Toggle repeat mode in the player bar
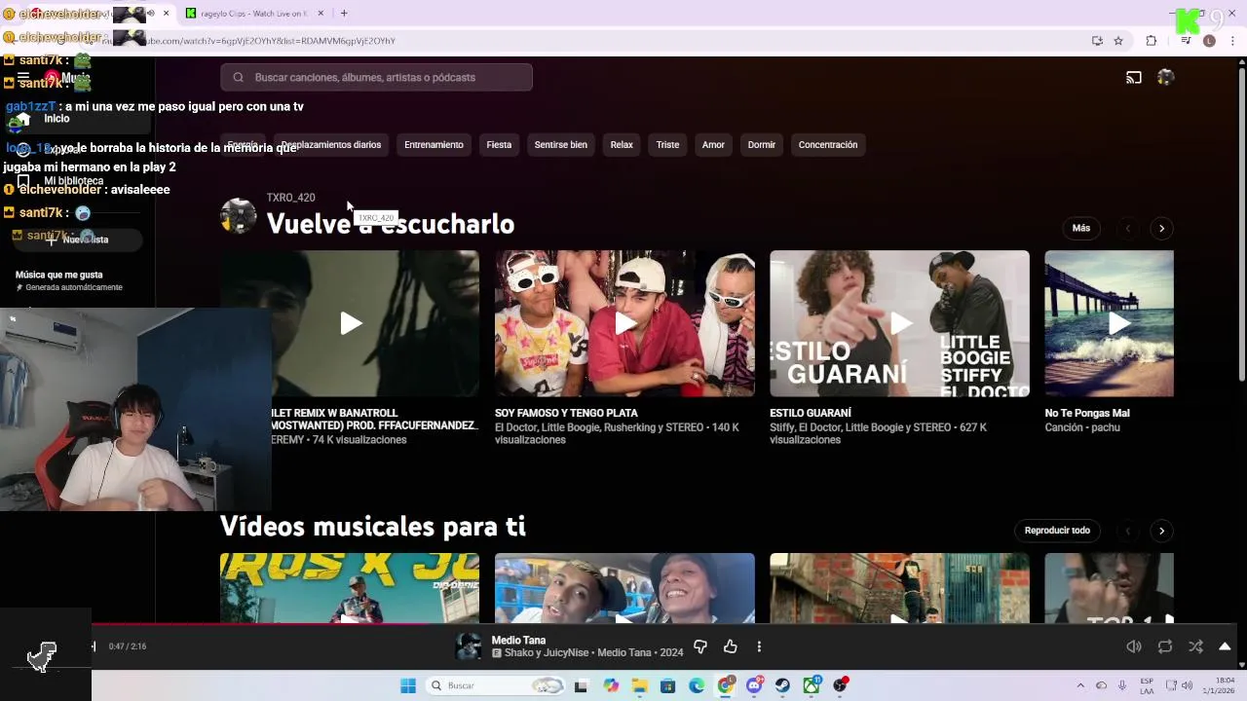The height and width of the screenshot is (701, 1247). pyautogui.click(x=1164, y=646)
